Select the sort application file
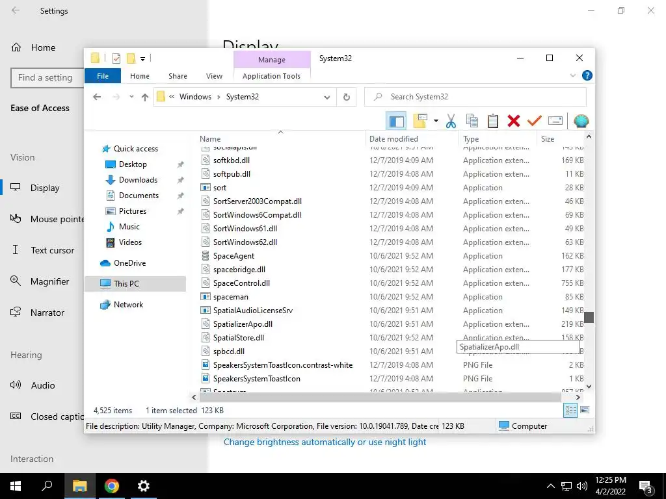Image resolution: width=666 pixels, height=499 pixels. (x=220, y=188)
